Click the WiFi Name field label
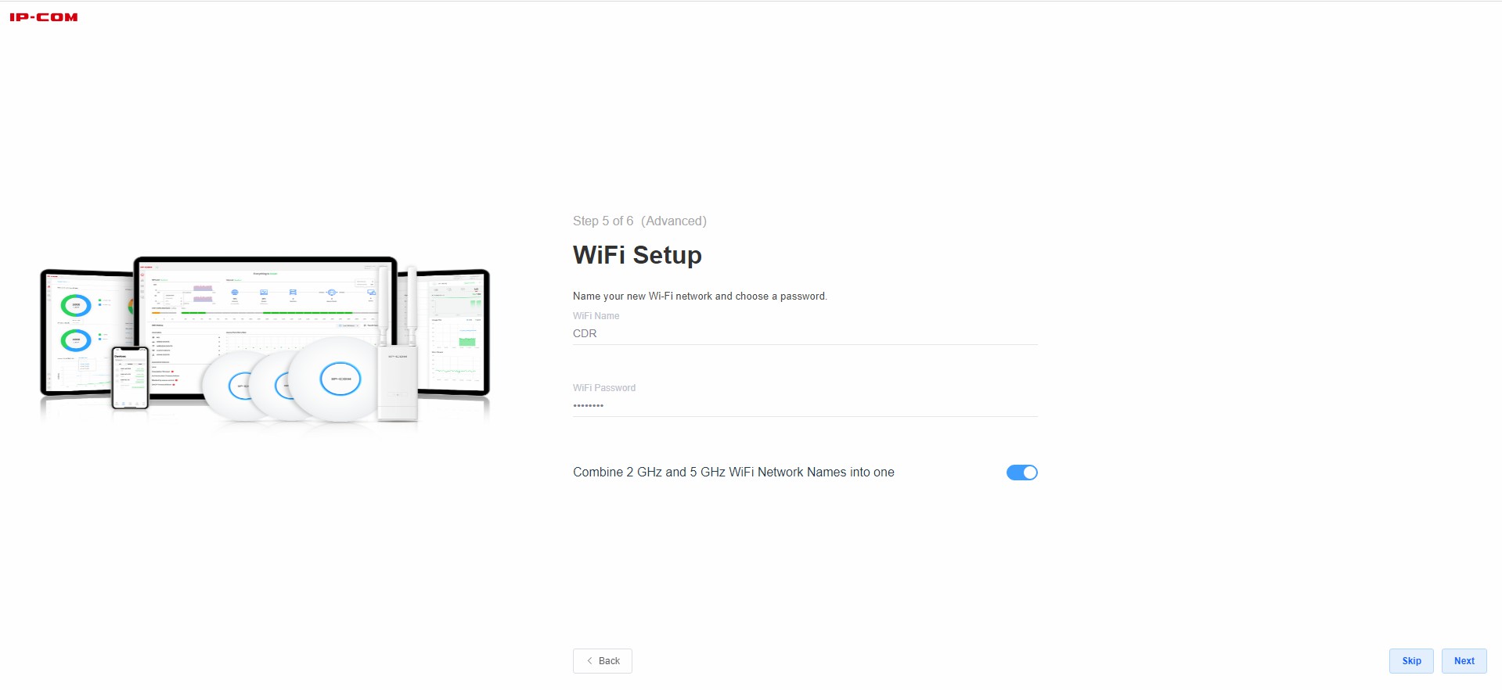 (x=596, y=316)
